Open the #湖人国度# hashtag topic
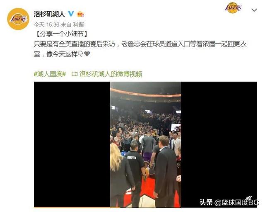265x212 pixels. 50,74
